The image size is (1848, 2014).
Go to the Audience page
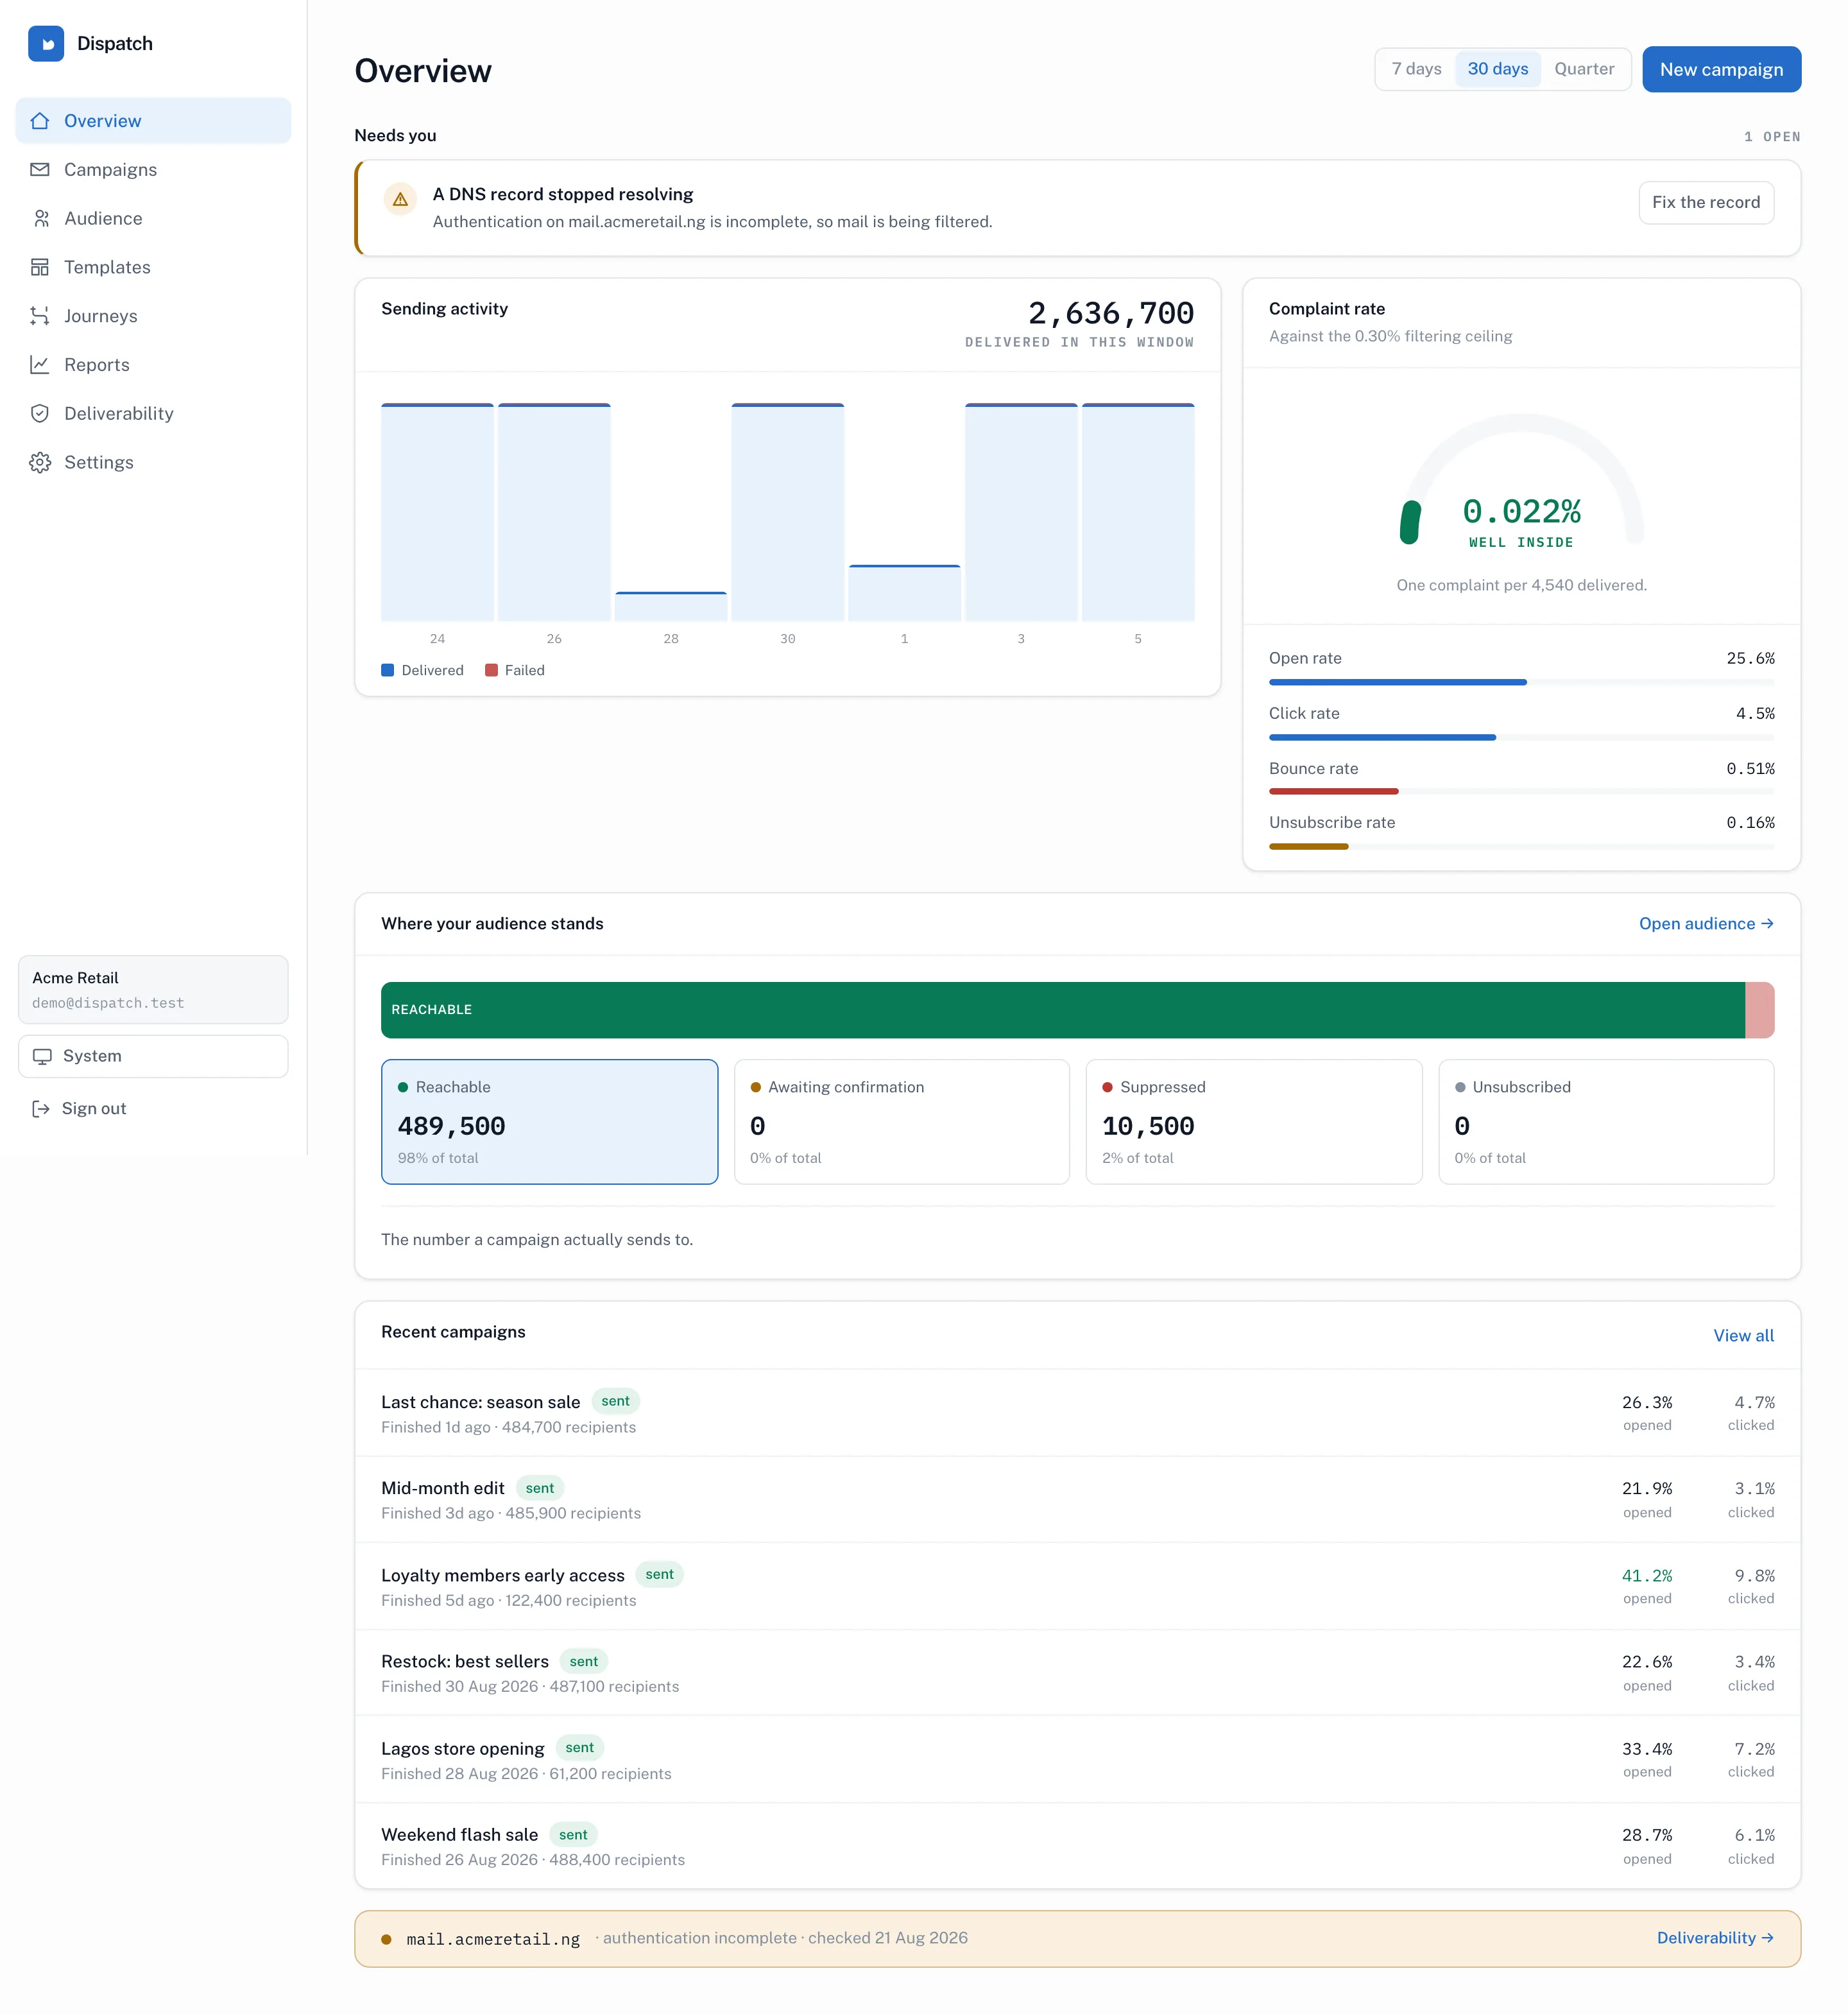point(153,218)
